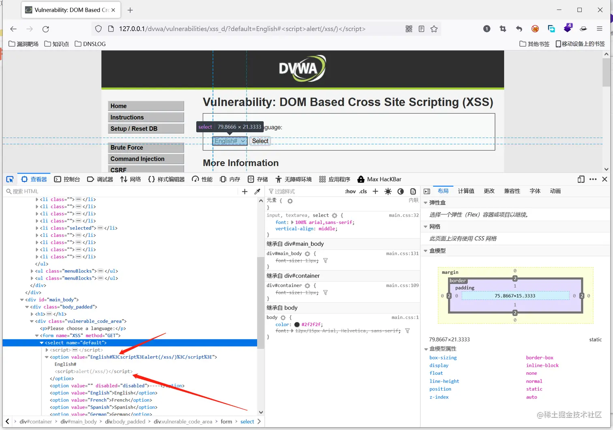Open the Brute Force vulnerability page
The image size is (613, 430).
pos(146,148)
